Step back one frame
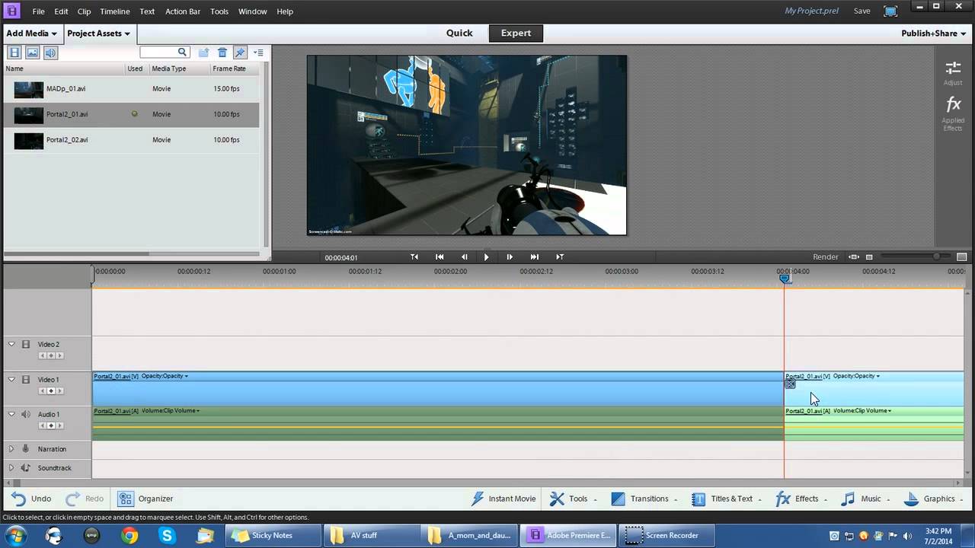The width and height of the screenshot is (975, 548). click(464, 257)
